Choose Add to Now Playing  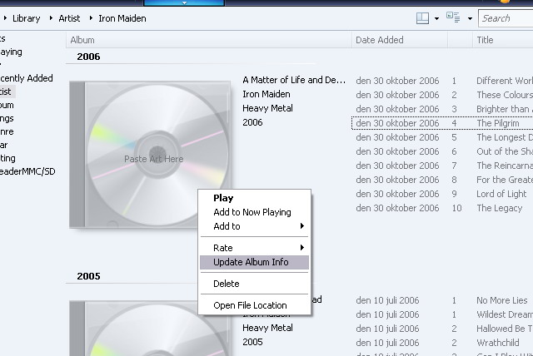click(254, 212)
